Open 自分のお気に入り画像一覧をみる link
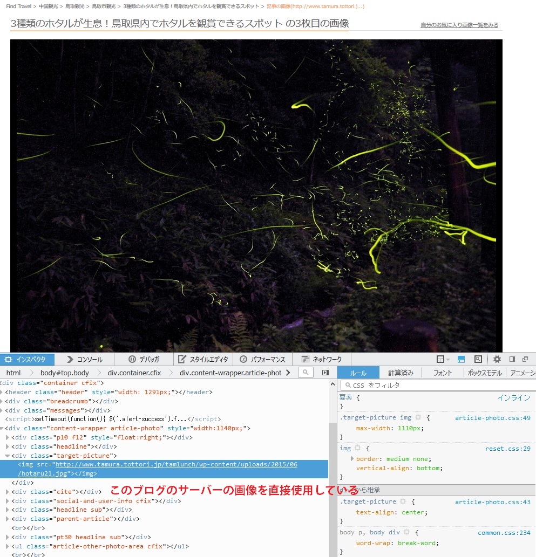Image resolution: width=536 pixels, height=557 pixels. click(459, 25)
